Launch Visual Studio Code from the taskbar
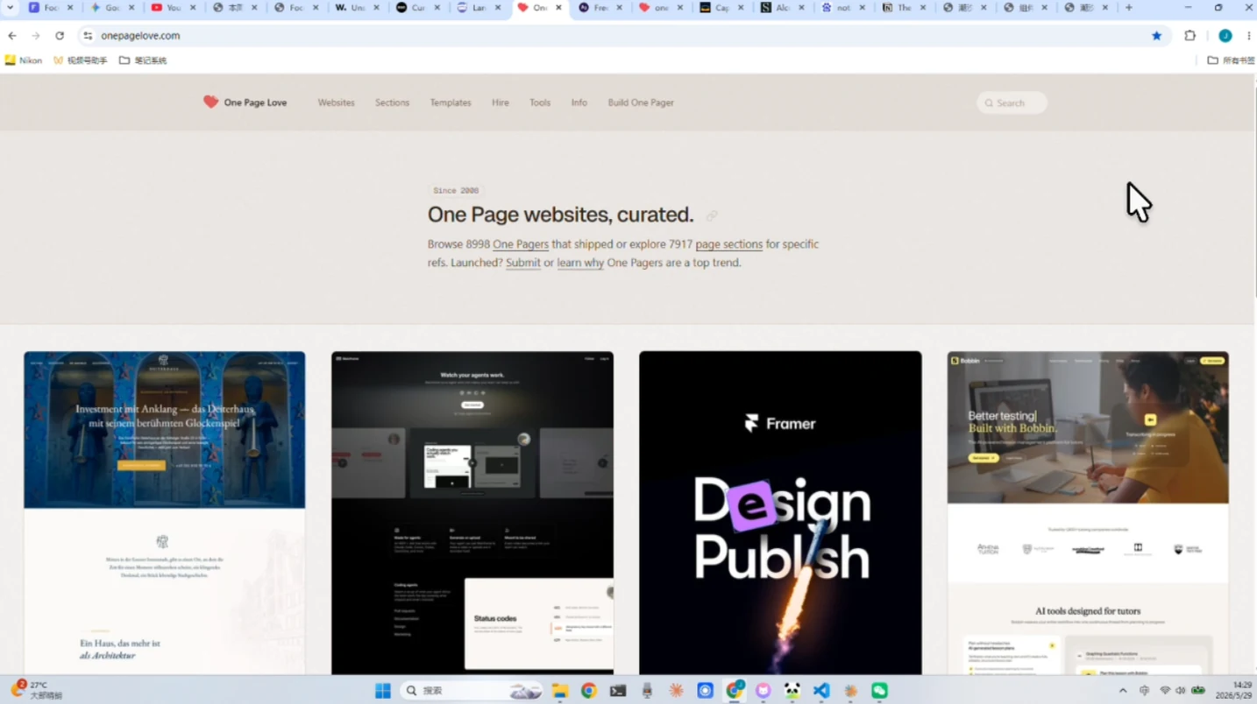Viewport: 1257px width, 704px height. click(x=821, y=691)
